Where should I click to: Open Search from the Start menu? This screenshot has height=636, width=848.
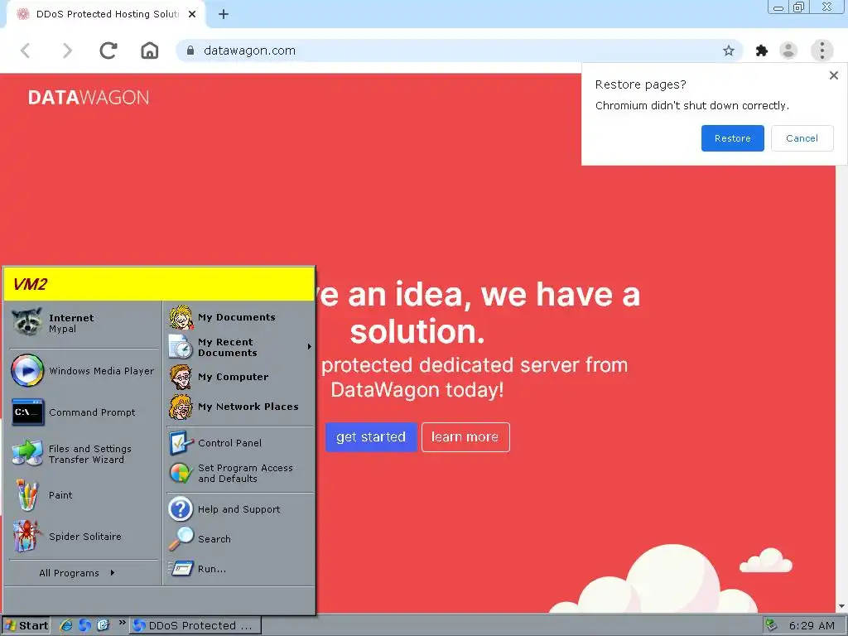[x=240, y=539]
